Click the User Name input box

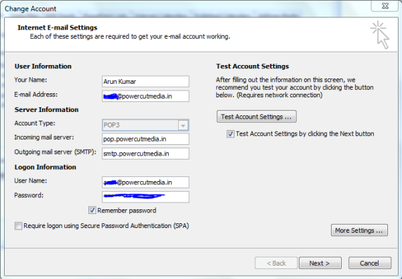click(145, 182)
